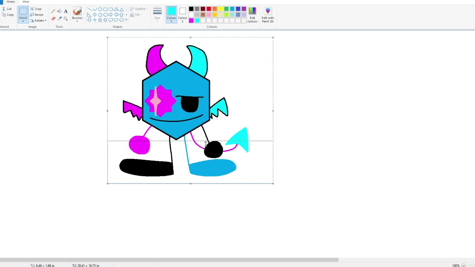
Task: Select the Text tool
Action: tap(66, 11)
